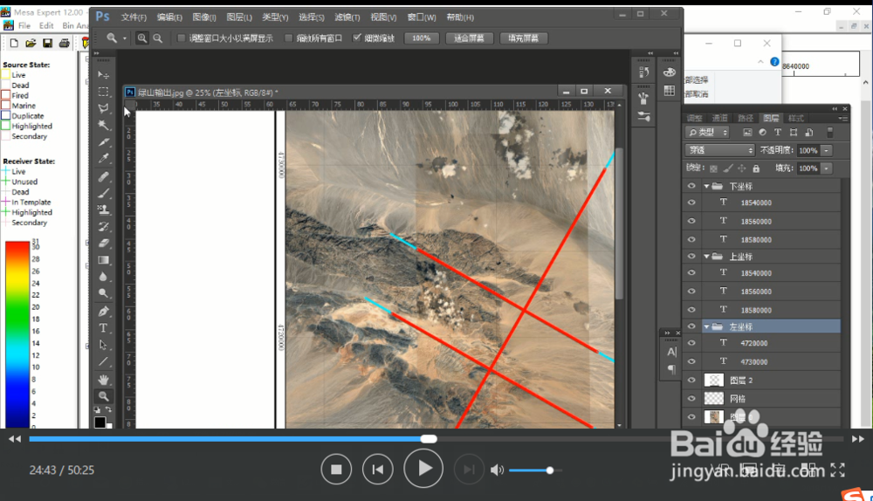Open the History panel icon

click(643, 72)
